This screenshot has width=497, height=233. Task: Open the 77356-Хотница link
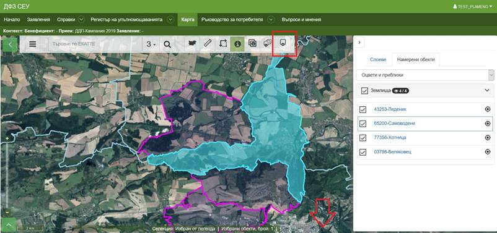click(x=390, y=138)
